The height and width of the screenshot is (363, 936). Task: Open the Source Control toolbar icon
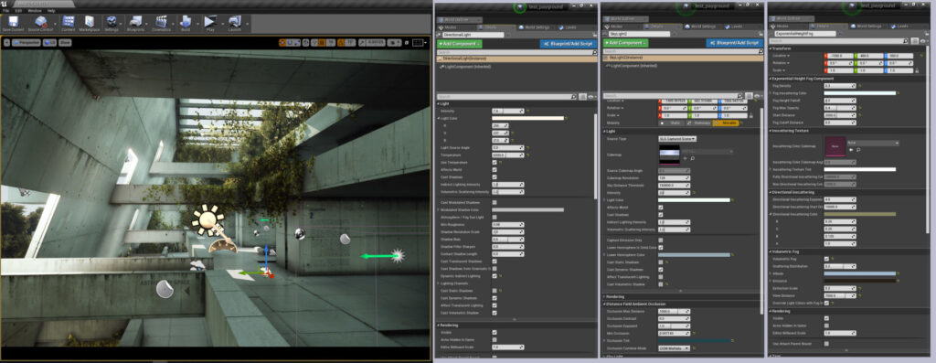tap(40, 23)
